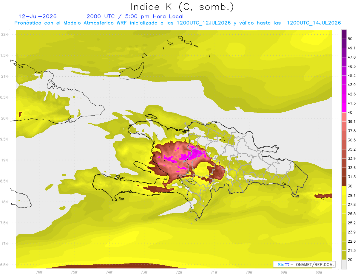This screenshot has width=358, height=276.
Task: Click the longitude label "76W"
Action: pos(39,272)
